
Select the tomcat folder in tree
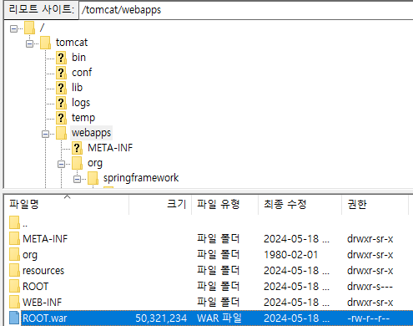72,43
